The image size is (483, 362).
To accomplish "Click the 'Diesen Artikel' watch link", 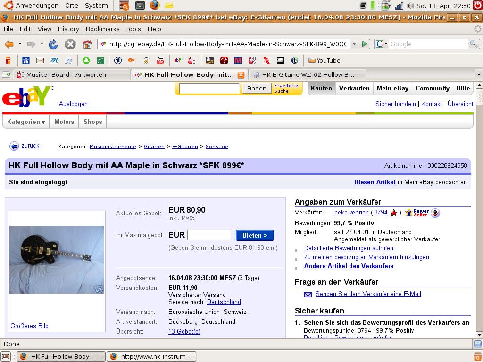I will tap(375, 182).
